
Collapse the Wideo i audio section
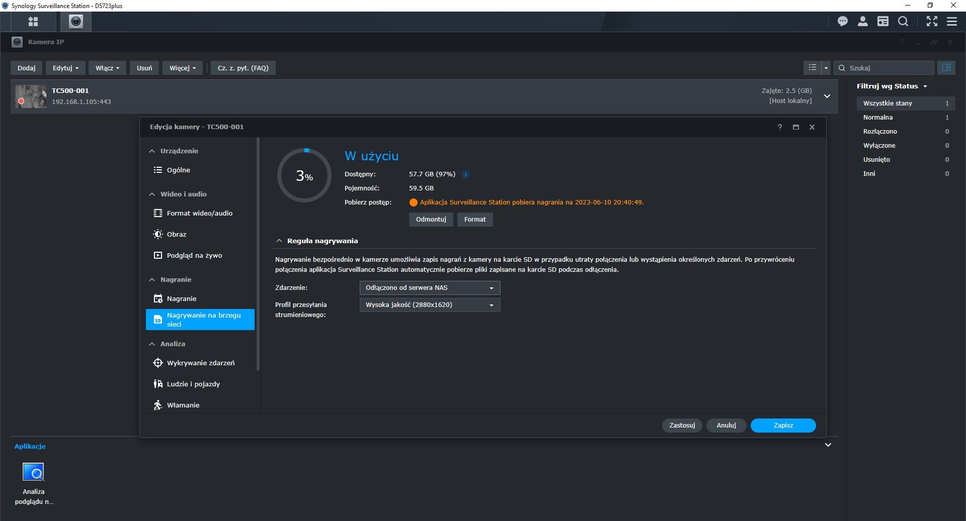coord(152,194)
